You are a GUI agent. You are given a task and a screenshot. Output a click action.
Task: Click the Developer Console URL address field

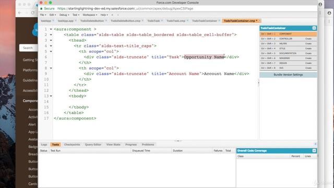tap(125, 8)
